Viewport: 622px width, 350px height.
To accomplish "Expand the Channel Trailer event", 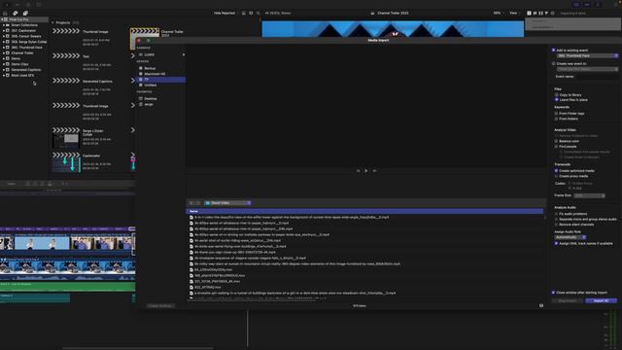I will tap(4, 52).
